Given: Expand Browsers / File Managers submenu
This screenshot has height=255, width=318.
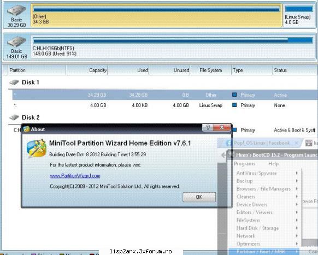Looking at the screenshot, I should click(264, 189).
